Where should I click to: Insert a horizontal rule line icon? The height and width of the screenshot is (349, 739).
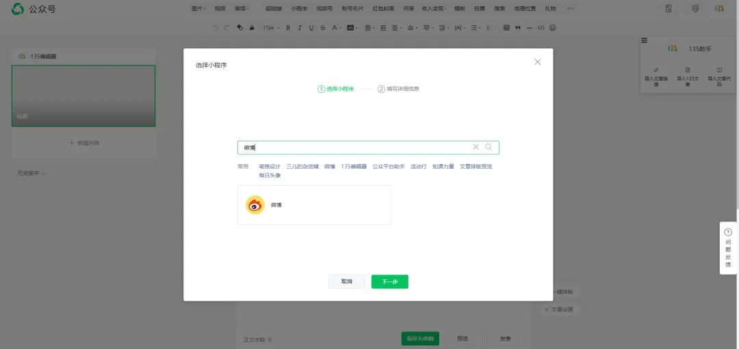tap(529, 28)
